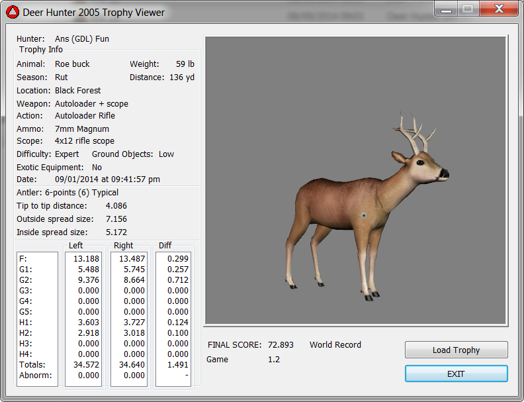Click the deer's antlers in the 3D preview
Viewport: 524px width, 402px height.
[415, 135]
